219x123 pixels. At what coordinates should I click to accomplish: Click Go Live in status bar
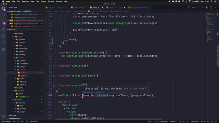[205, 122]
